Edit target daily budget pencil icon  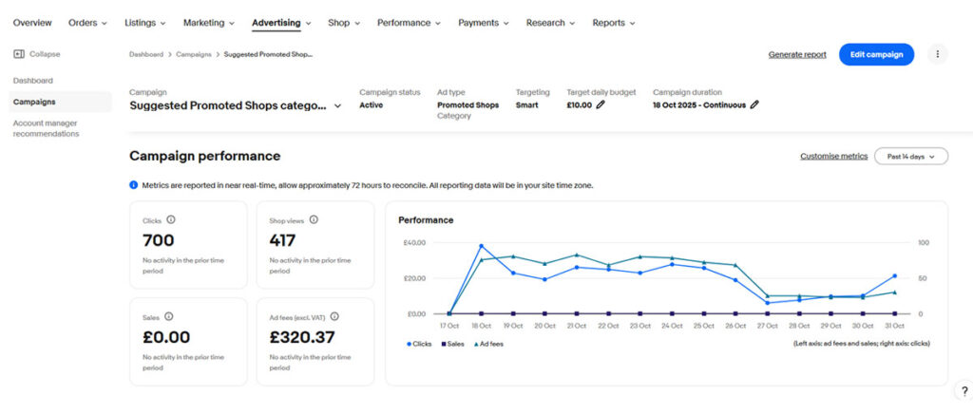coord(601,104)
